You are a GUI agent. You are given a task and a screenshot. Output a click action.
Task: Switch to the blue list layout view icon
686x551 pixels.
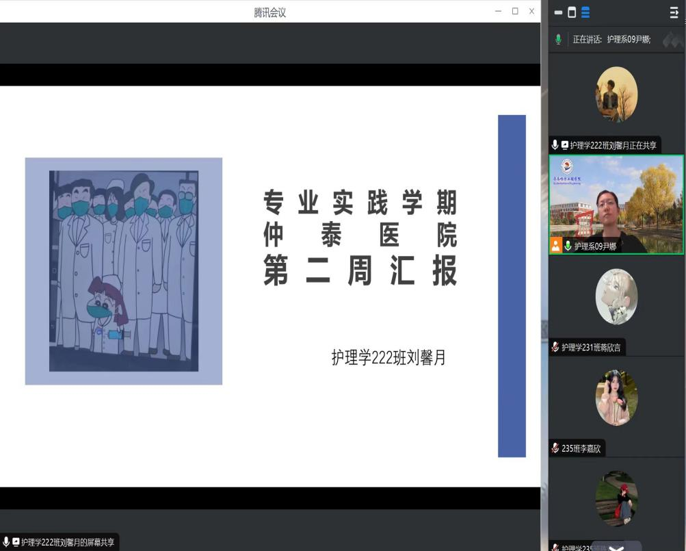585,12
